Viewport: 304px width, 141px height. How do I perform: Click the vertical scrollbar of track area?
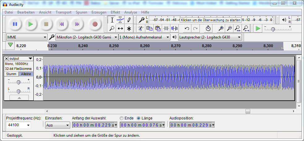pos(299,81)
